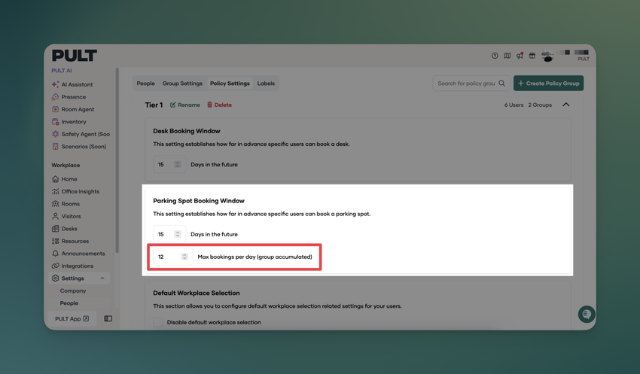The height and width of the screenshot is (374, 640).
Task: Open the AI Assistant sidebar item
Action: (77, 84)
